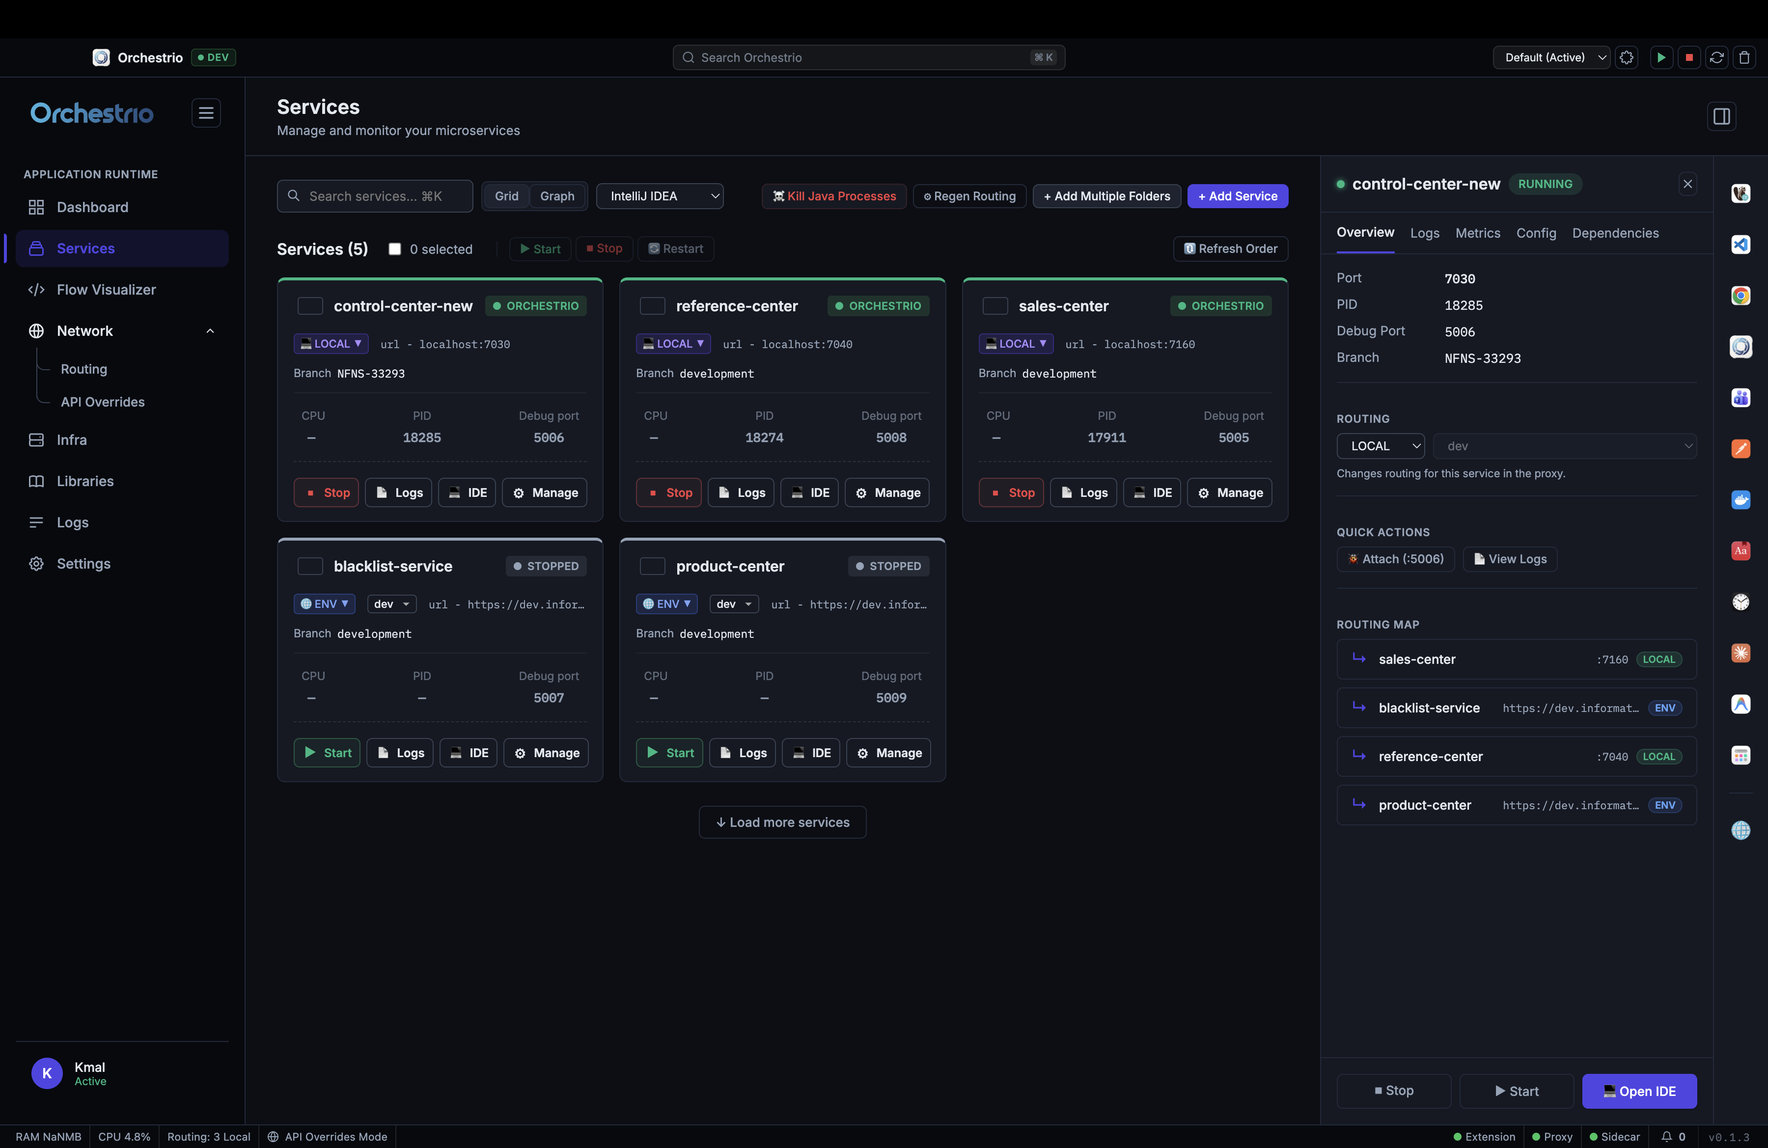Switch to the Logs tab in detail panel

click(x=1424, y=233)
